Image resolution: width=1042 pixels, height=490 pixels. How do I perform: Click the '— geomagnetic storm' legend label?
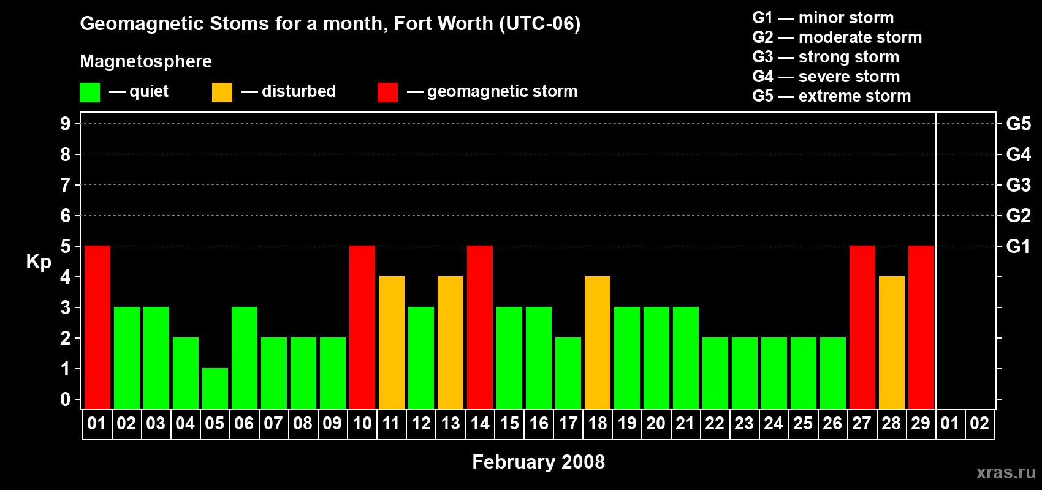tap(492, 92)
